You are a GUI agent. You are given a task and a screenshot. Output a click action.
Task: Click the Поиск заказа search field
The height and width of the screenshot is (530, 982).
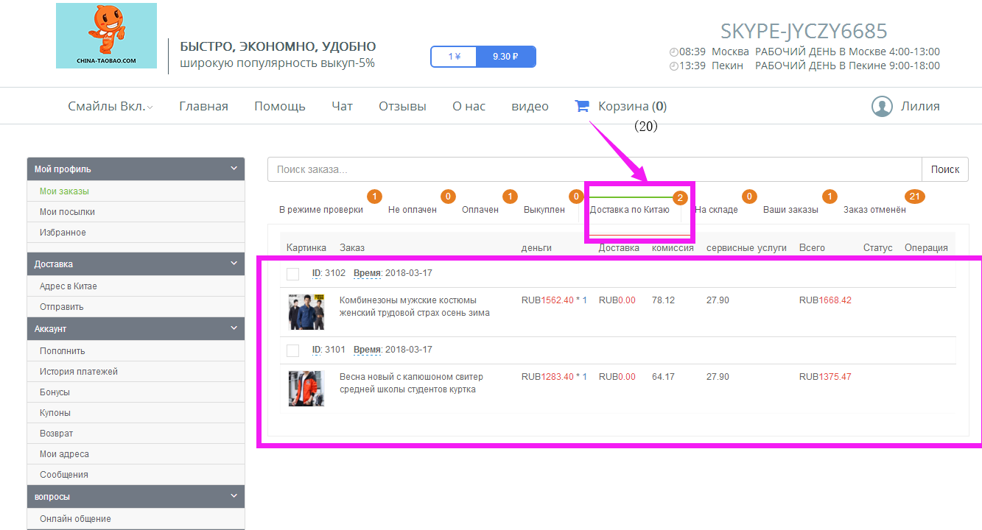click(x=594, y=169)
